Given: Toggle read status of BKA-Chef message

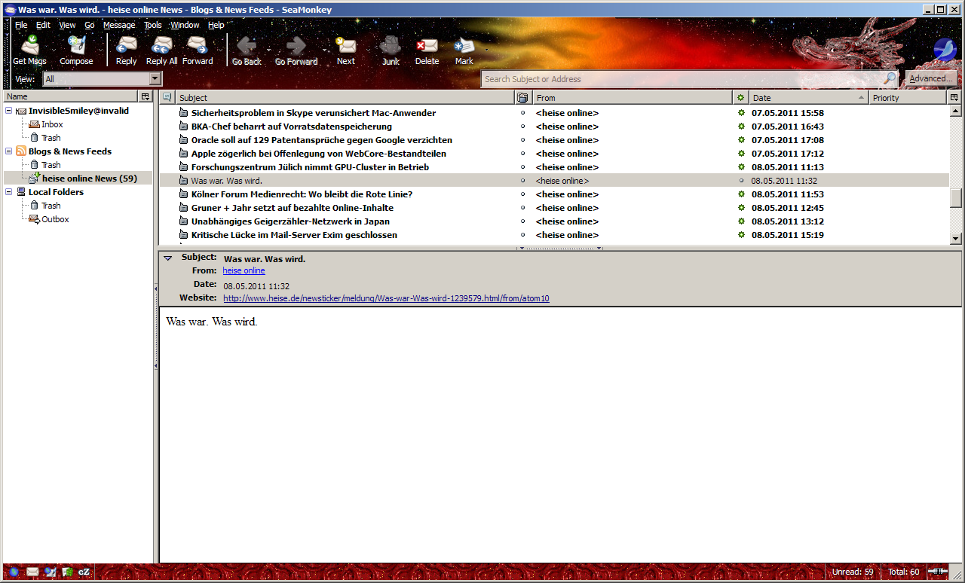Looking at the screenshot, I should [x=740, y=127].
